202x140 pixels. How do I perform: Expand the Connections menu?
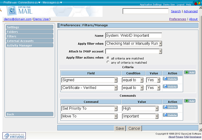[x=29, y=3]
